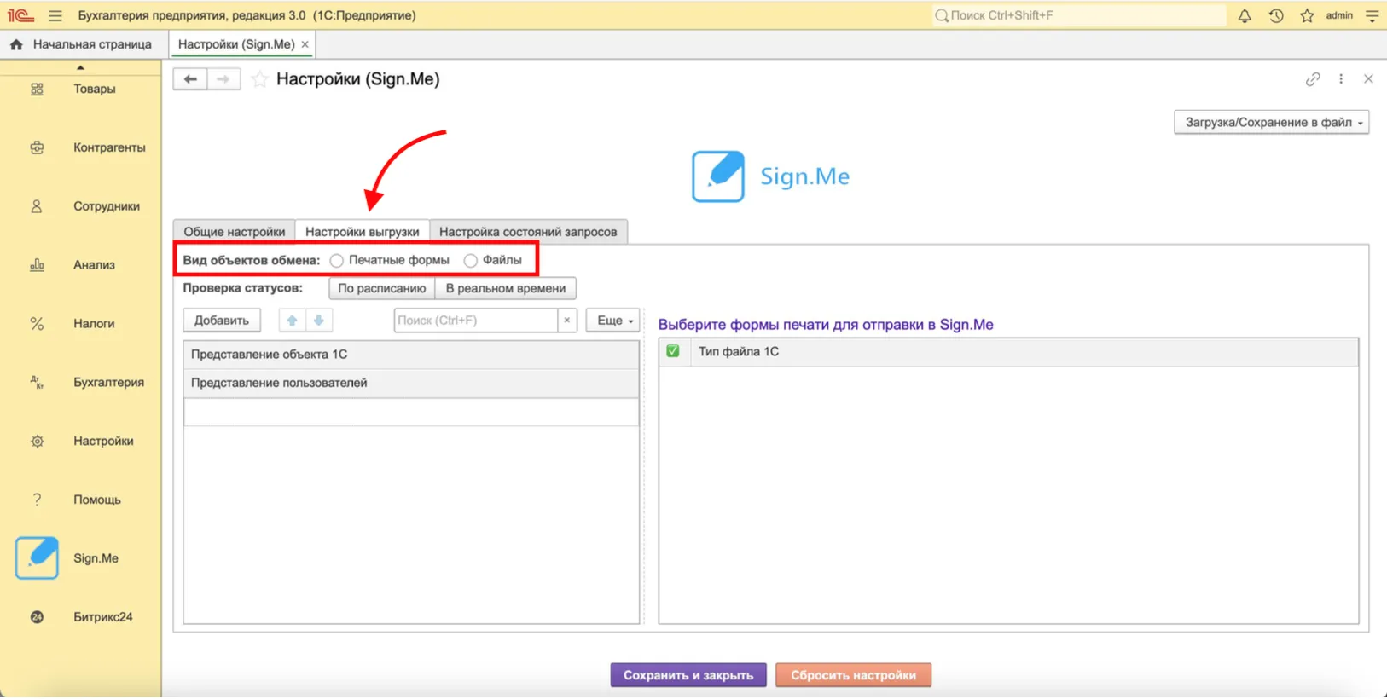Open the Еще dropdown menu
1387x699 pixels.
pyautogui.click(x=612, y=321)
